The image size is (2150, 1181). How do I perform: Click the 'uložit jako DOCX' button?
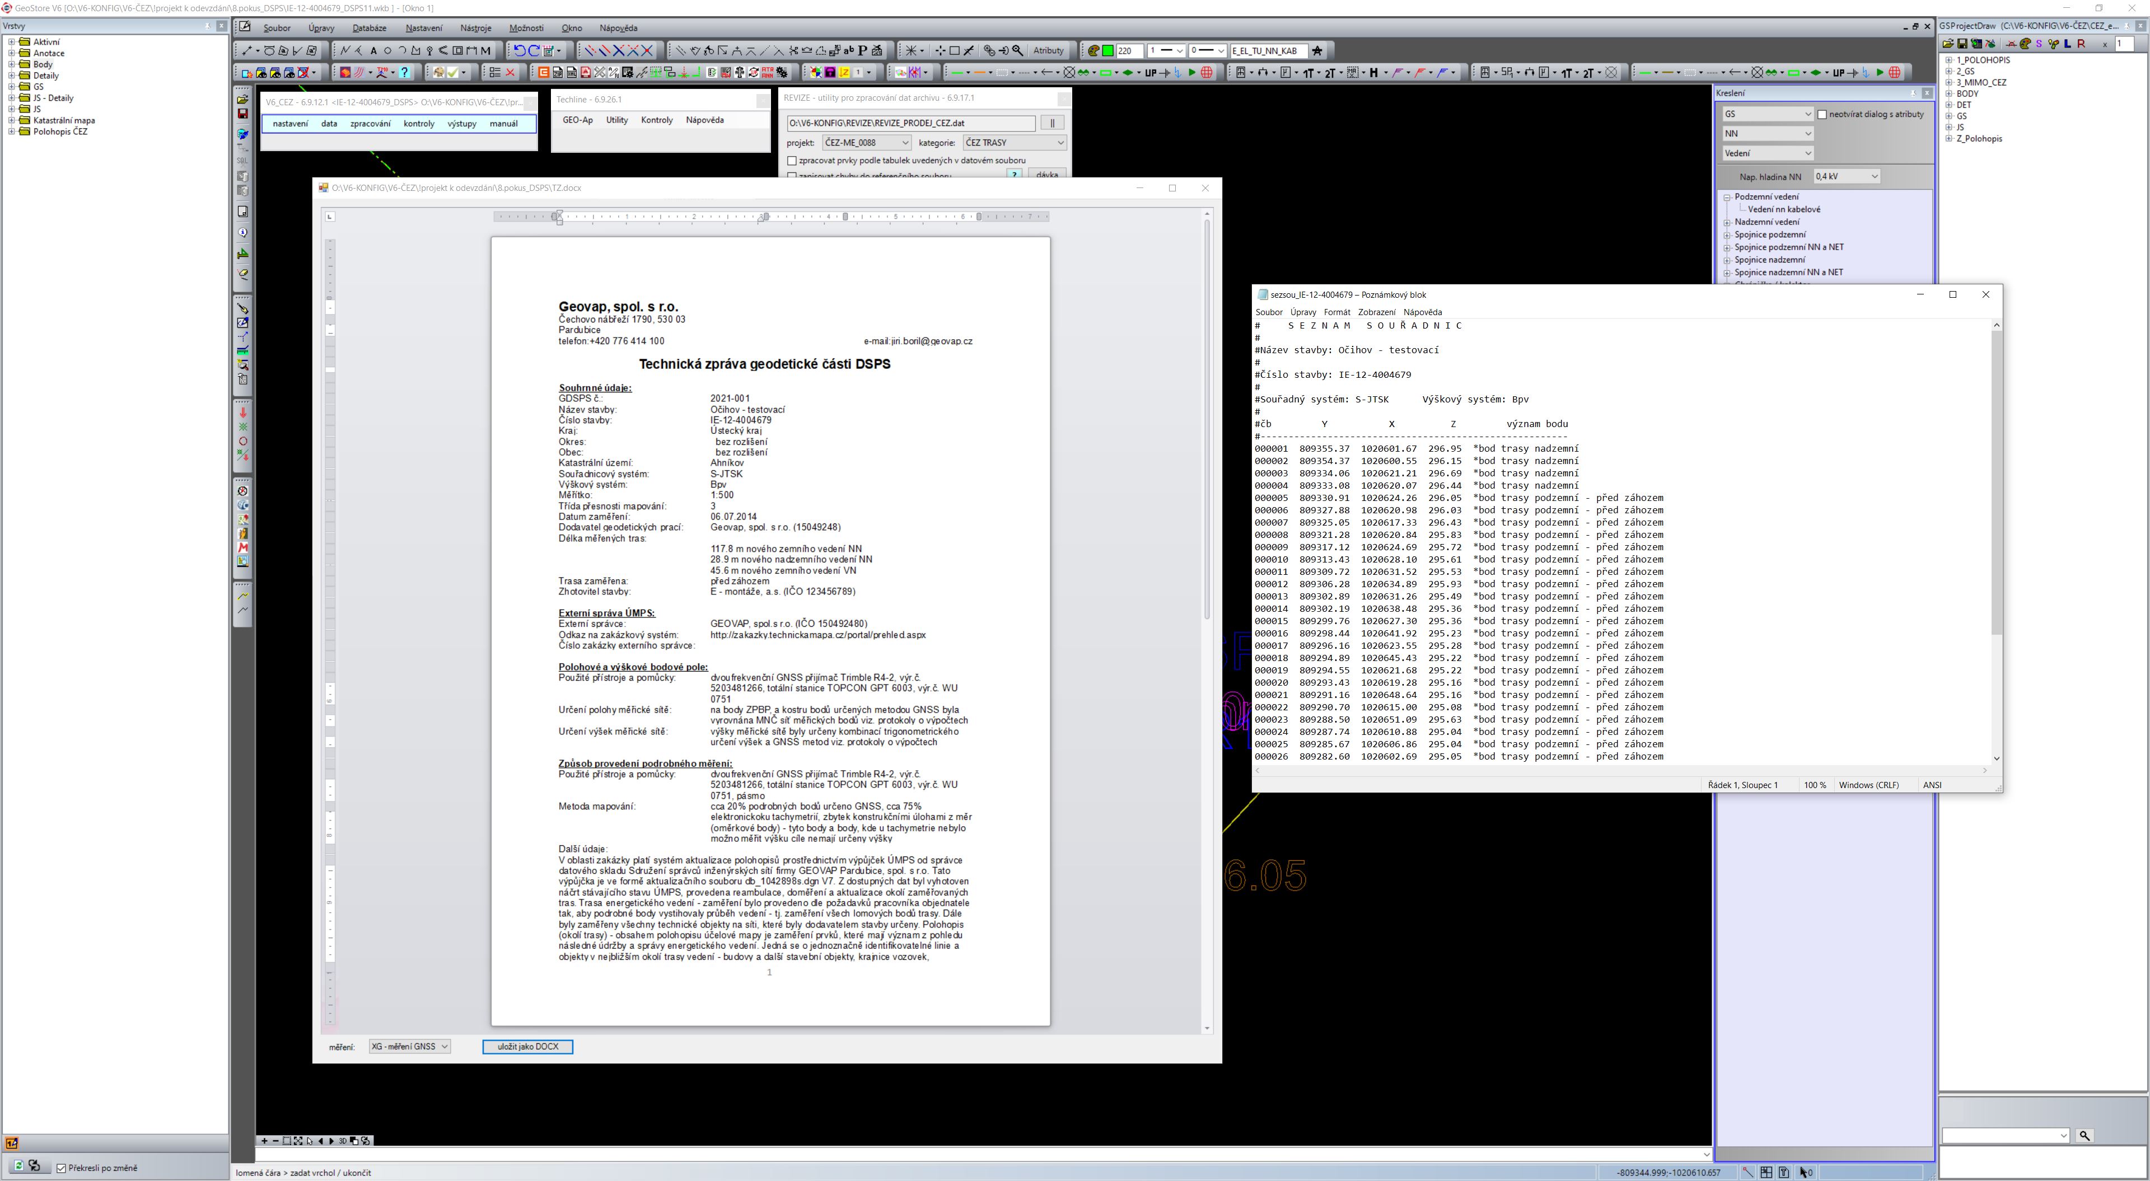tap(527, 1047)
